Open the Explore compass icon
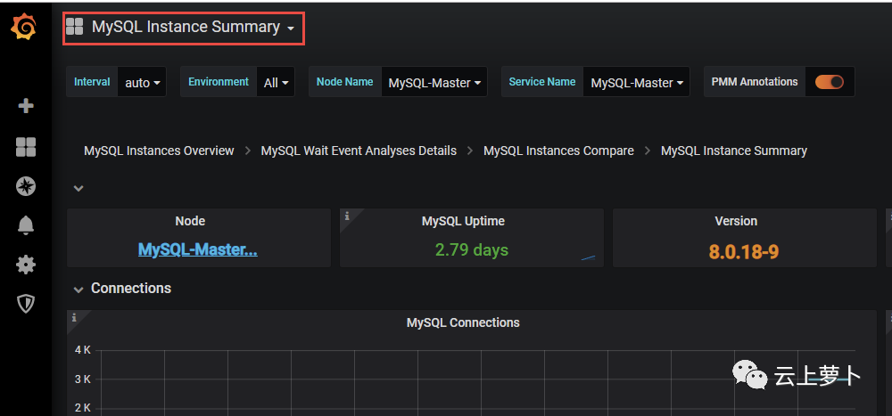This screenshot has width=892, height=416. [26, 186]
